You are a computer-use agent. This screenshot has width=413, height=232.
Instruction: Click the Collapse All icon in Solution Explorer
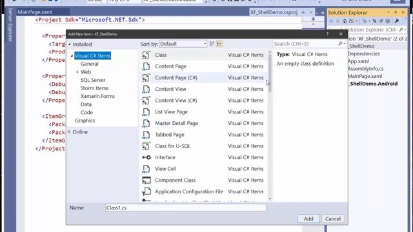381,21
